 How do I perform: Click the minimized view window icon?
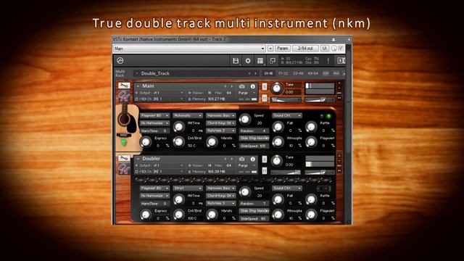[x=273, y=61]
